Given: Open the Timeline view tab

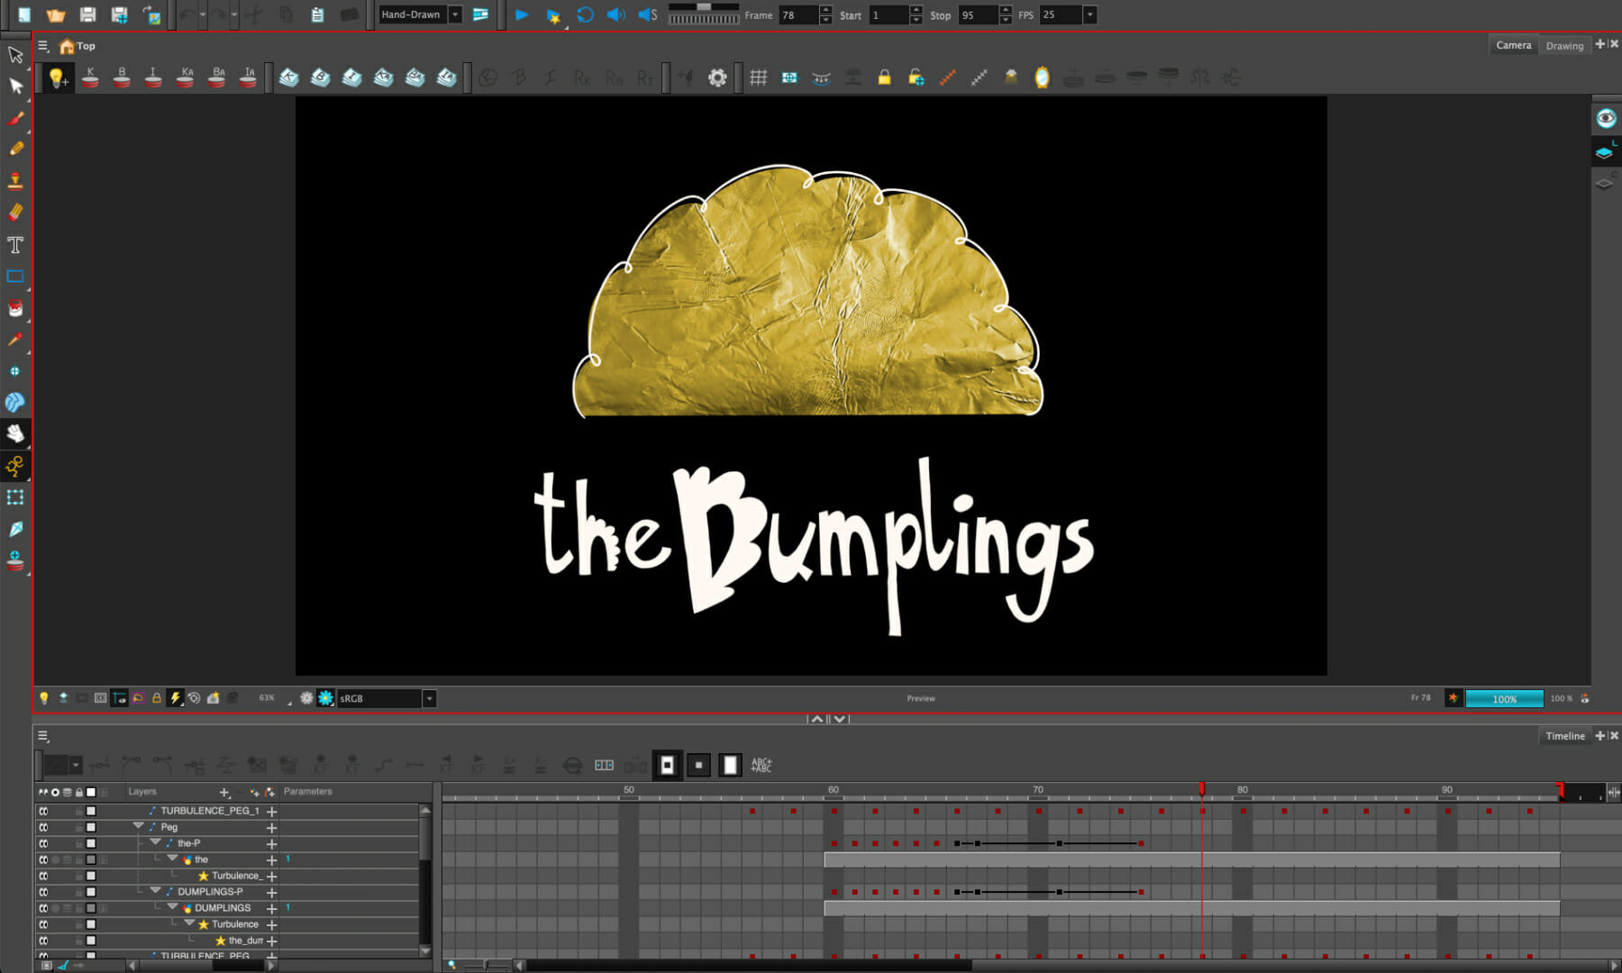Looking at the screenshot, I should coord(1564,736).
